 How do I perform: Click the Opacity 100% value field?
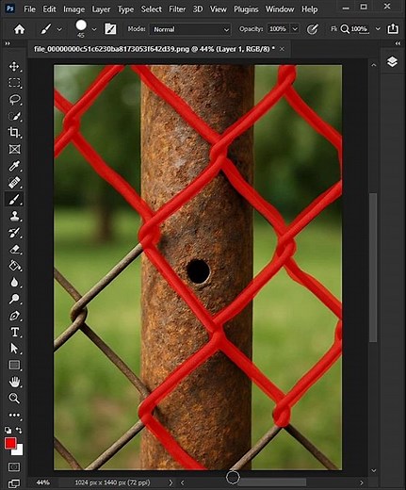278,29
